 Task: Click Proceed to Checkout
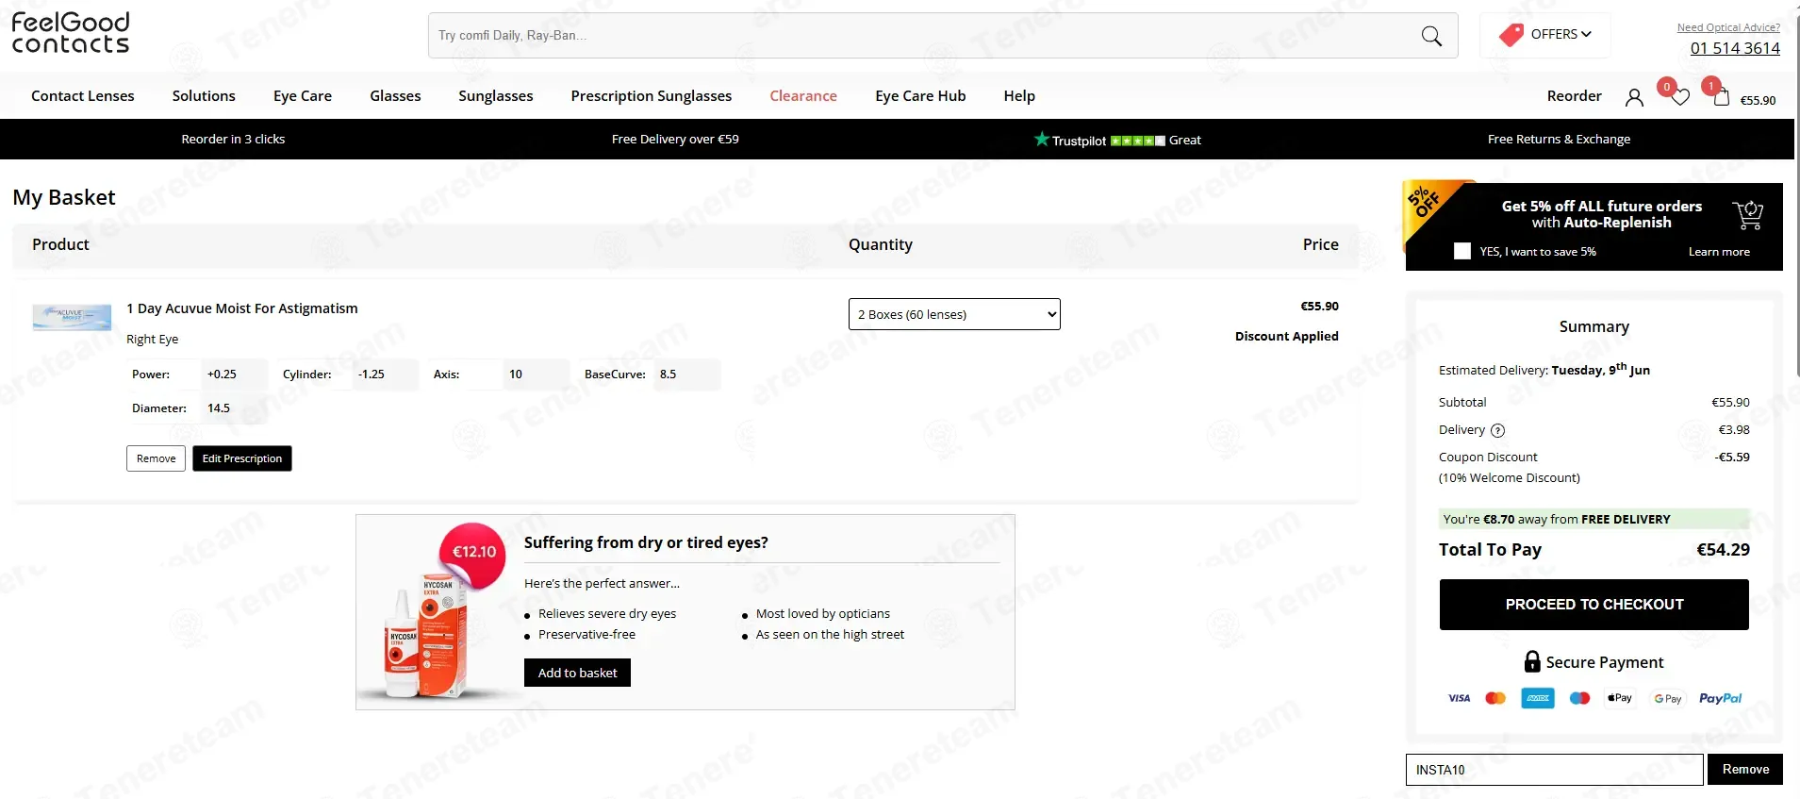click(x=1594, y=605)
